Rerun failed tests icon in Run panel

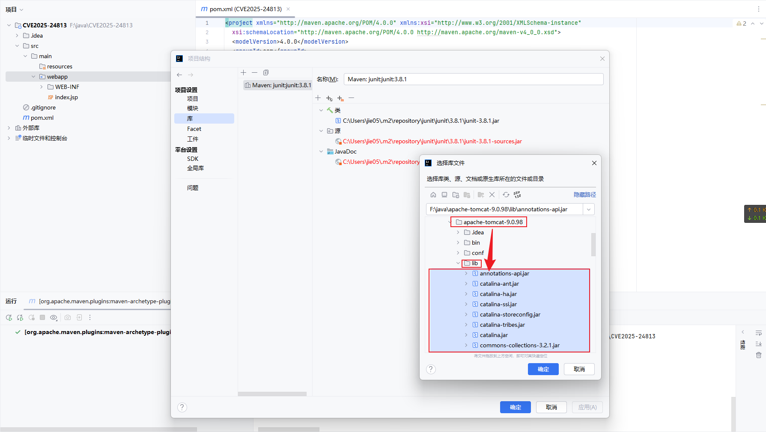tap(20, 317)
